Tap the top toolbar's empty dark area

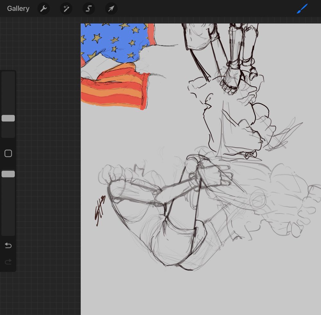[205, 9]
